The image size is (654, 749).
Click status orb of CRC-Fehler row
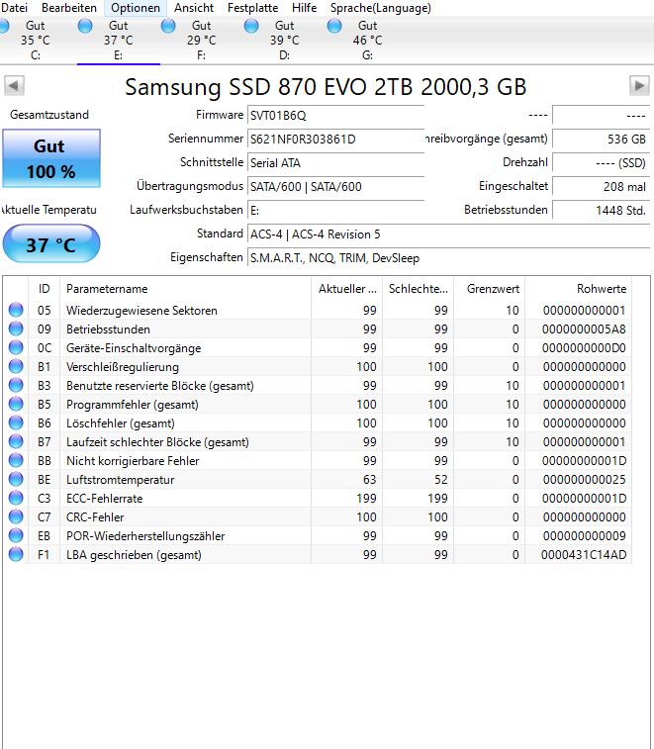(16, 516)
